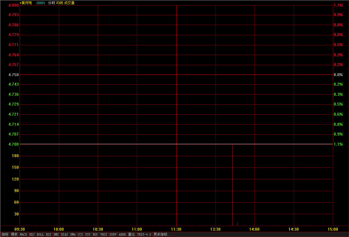349x237 pixels.
Task: Open the 指标 indicator tab
Action: pos(5,234)
